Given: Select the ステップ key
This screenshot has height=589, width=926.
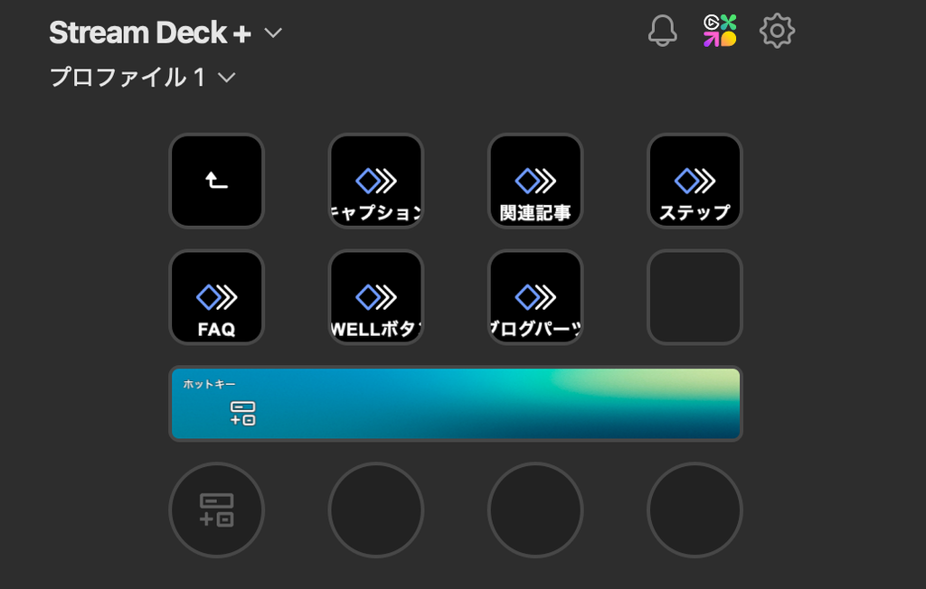Looking at the screenshot, I should click(x=694, y=181).
